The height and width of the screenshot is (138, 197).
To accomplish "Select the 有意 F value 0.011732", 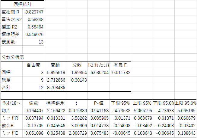I will pyautogui.click(x=120, y=73).
